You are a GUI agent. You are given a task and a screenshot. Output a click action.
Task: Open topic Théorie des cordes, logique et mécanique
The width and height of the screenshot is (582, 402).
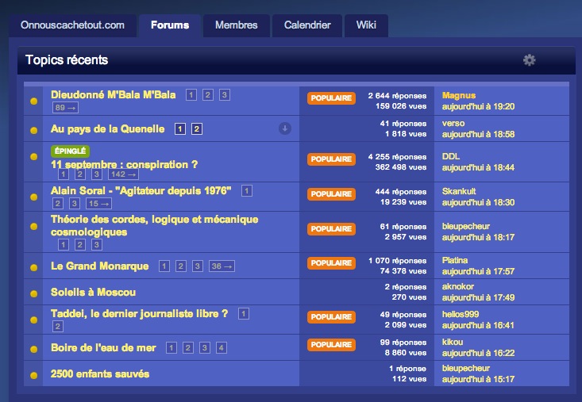pos(154,226)
